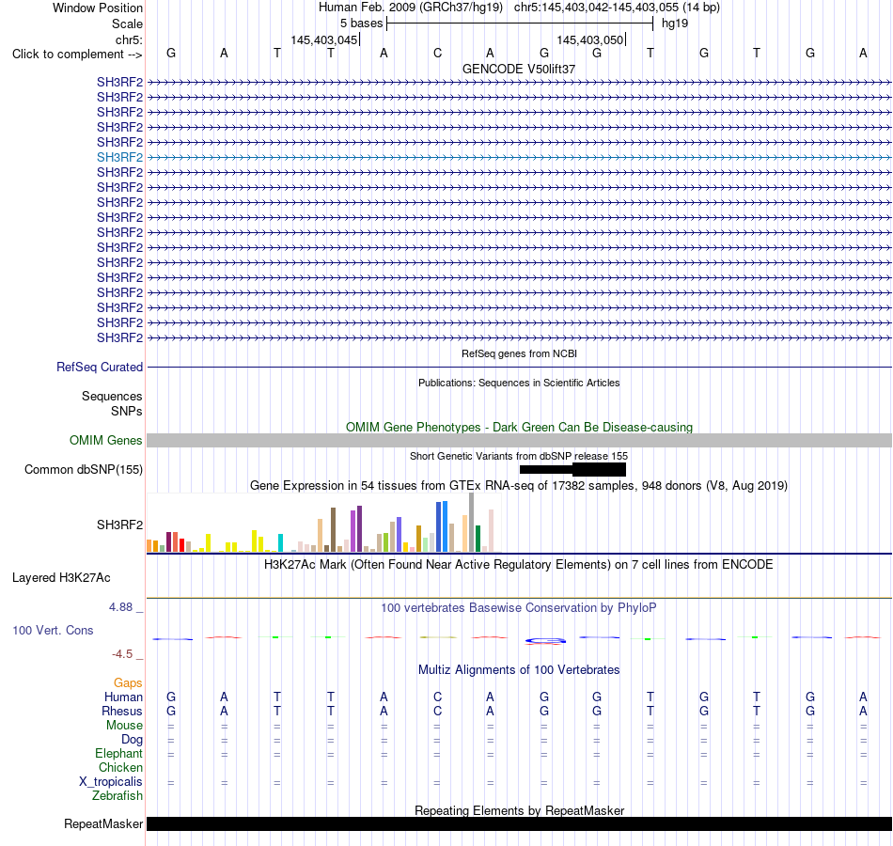Click the 4.88 PhyloP upper scale value
893x846 pixels.
pyautogui.click(x=120, y=607)
